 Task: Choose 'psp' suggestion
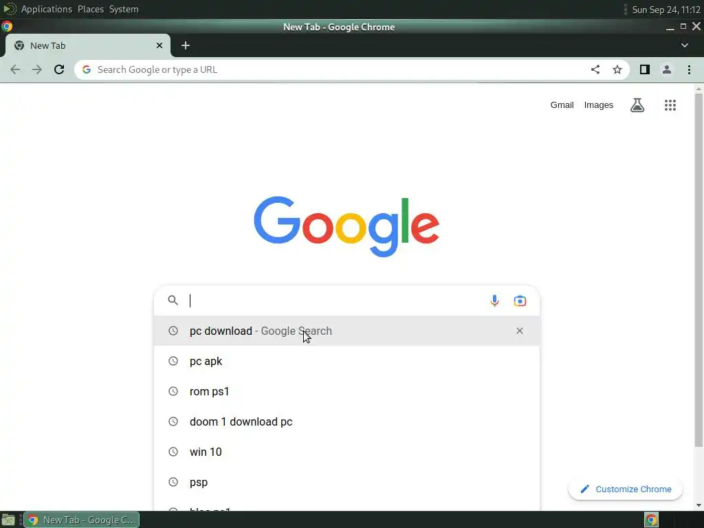click(x=346, y=482)
